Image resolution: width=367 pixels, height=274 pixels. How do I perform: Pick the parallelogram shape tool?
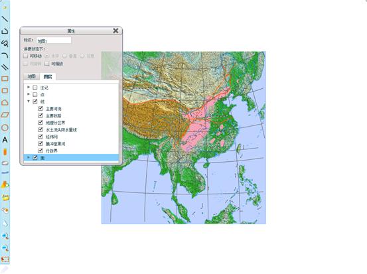(5, 115)
